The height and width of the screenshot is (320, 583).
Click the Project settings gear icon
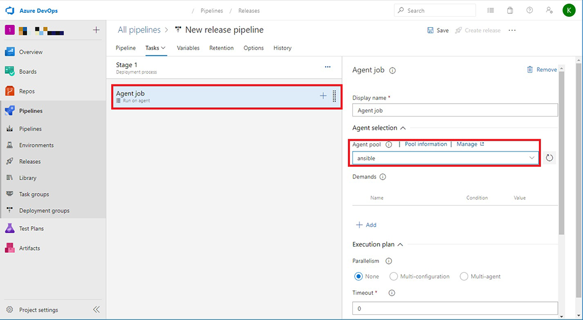pyautogui.click(x=10, y=310)
